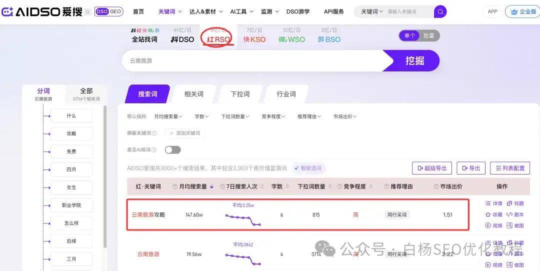Viewport: 540px width, 271px height.
Task: Toggle the 是否AI排词 switch
Action: [172, 150]
